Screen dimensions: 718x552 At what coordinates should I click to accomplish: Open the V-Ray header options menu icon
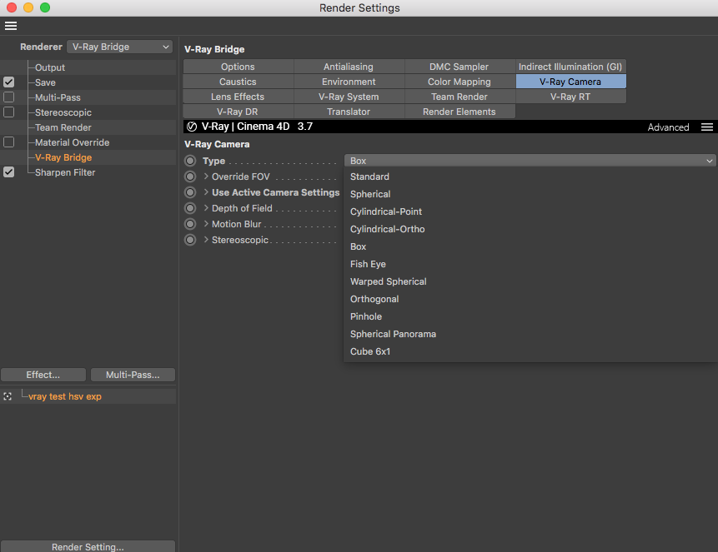pos(706,127)
